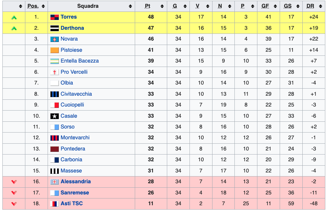The image size is (328, 212).
Task: Open the Entella Bacezza team link
Action: [x=80, y=61]
